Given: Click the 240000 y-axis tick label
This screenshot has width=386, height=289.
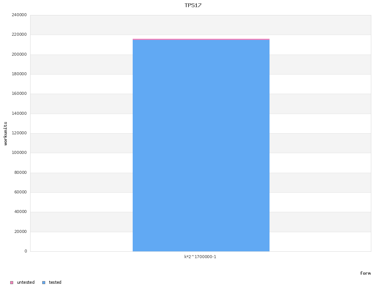Looking at the screenshot, I should [19, 15].
